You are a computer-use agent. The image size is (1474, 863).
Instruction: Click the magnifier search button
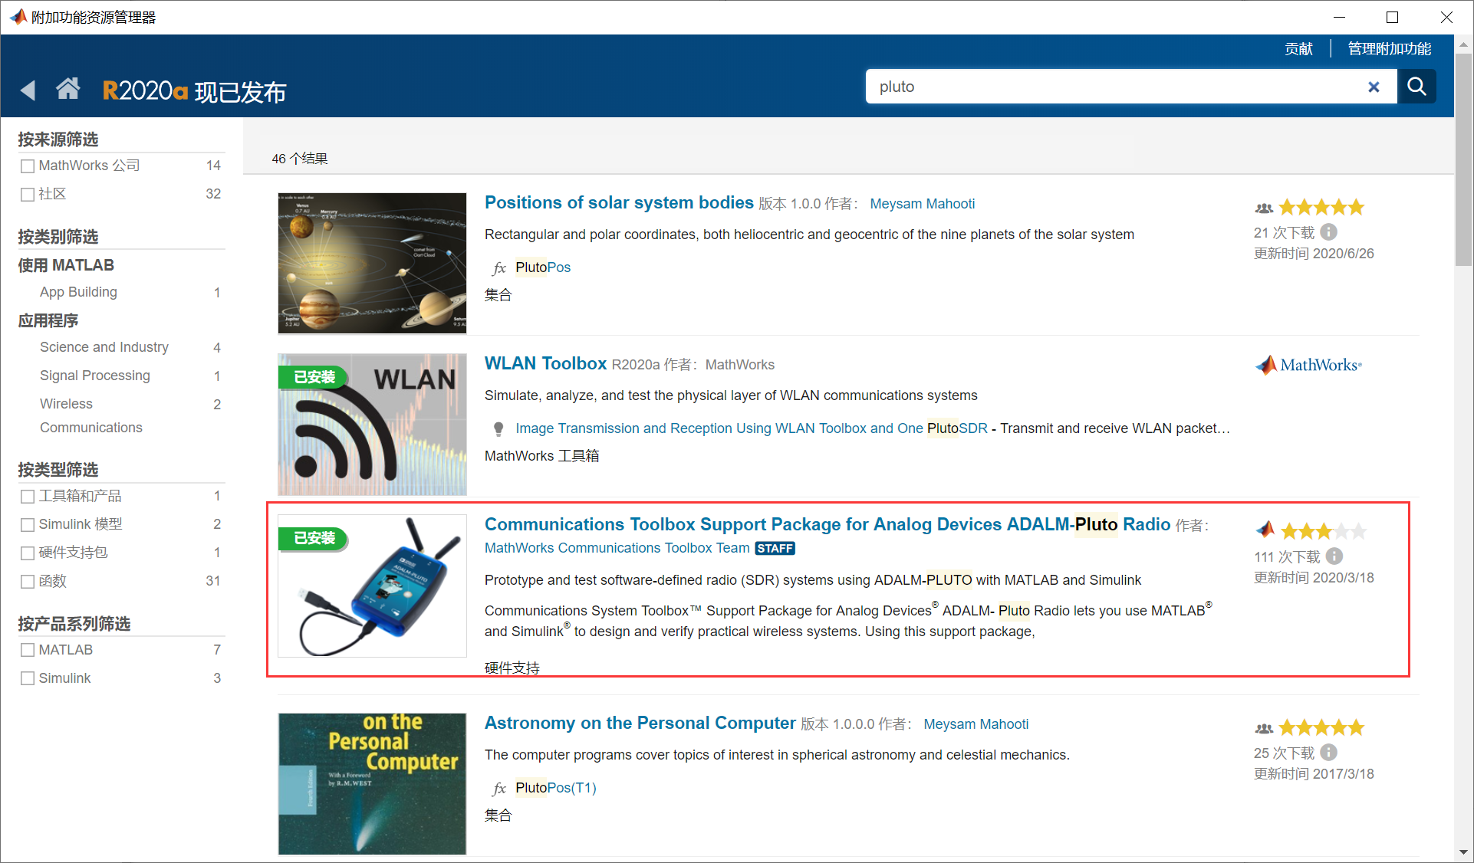(1416, 87)
